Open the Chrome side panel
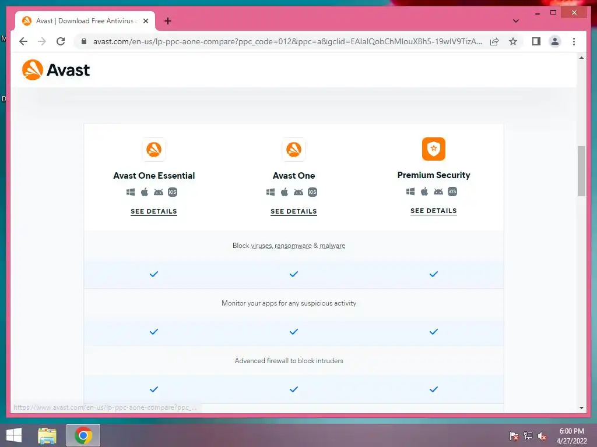 (536, 41)
